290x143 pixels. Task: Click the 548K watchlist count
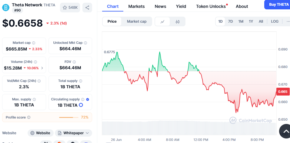coord(73,8)
